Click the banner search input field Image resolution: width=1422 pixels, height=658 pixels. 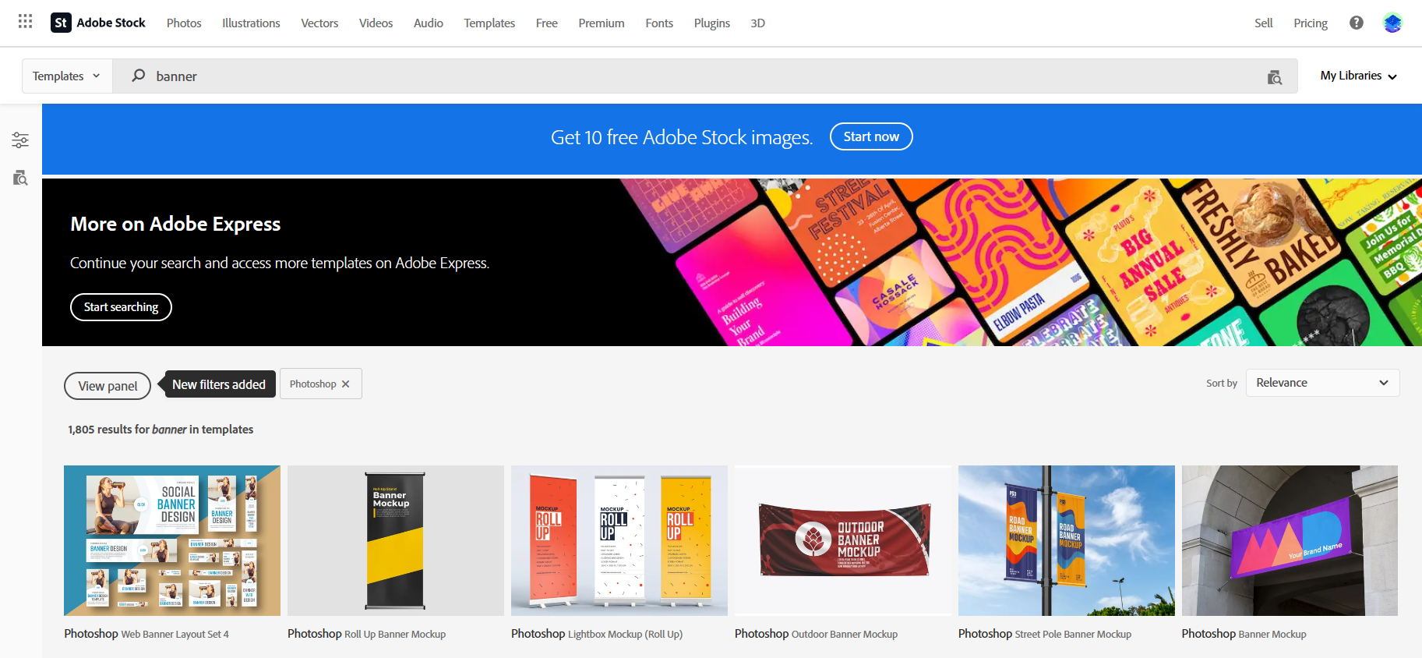[701, 76]
